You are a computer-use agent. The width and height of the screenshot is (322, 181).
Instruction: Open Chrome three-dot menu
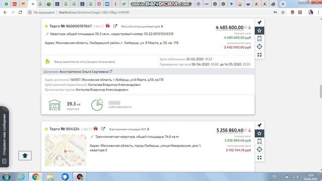pos(318,12)
